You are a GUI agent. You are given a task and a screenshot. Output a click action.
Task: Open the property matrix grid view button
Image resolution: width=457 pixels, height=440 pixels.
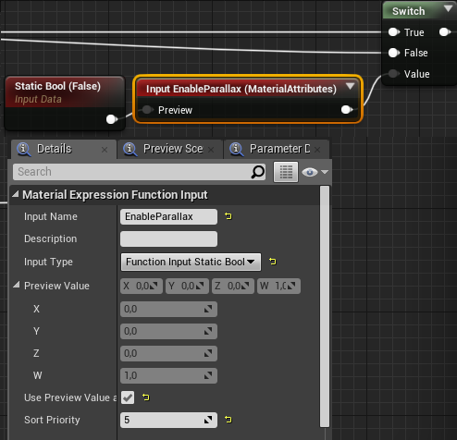pyautogui.click(x=286, y=172)
